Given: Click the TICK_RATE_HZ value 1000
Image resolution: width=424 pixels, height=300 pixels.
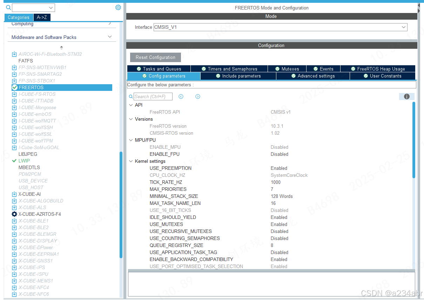Looking at the screenshot, I should [x=276, y=182].
